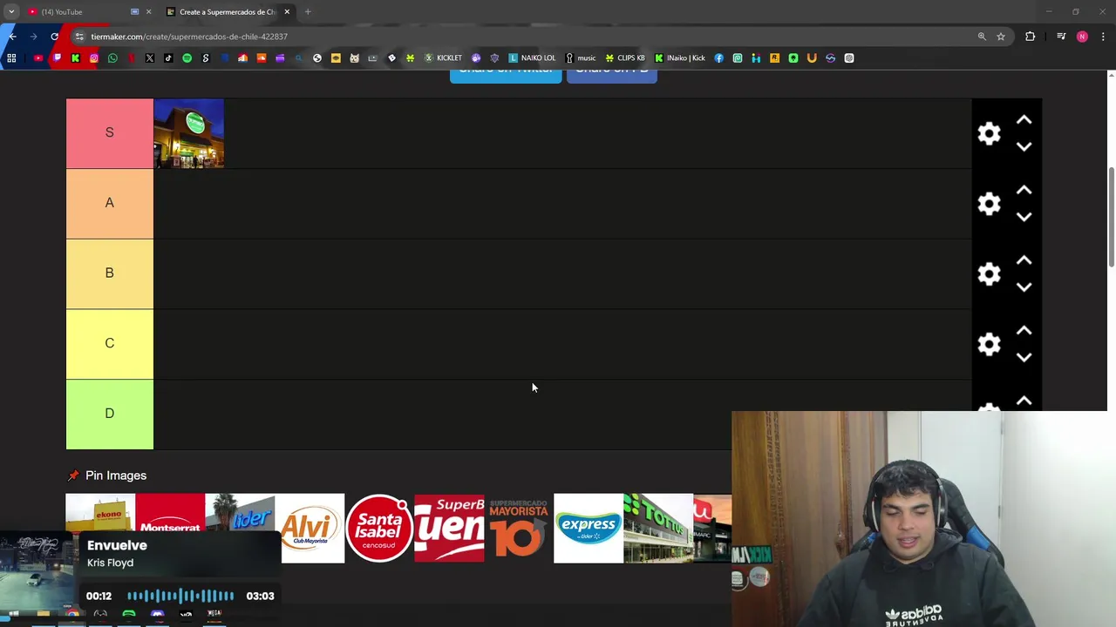Open settings gear for tier A
This screenshot has width=1116, height=627.
click(989, 204)
